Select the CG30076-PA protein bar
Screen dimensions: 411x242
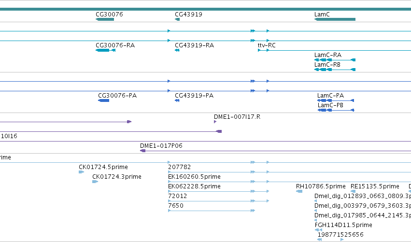(x=103, y=100)
